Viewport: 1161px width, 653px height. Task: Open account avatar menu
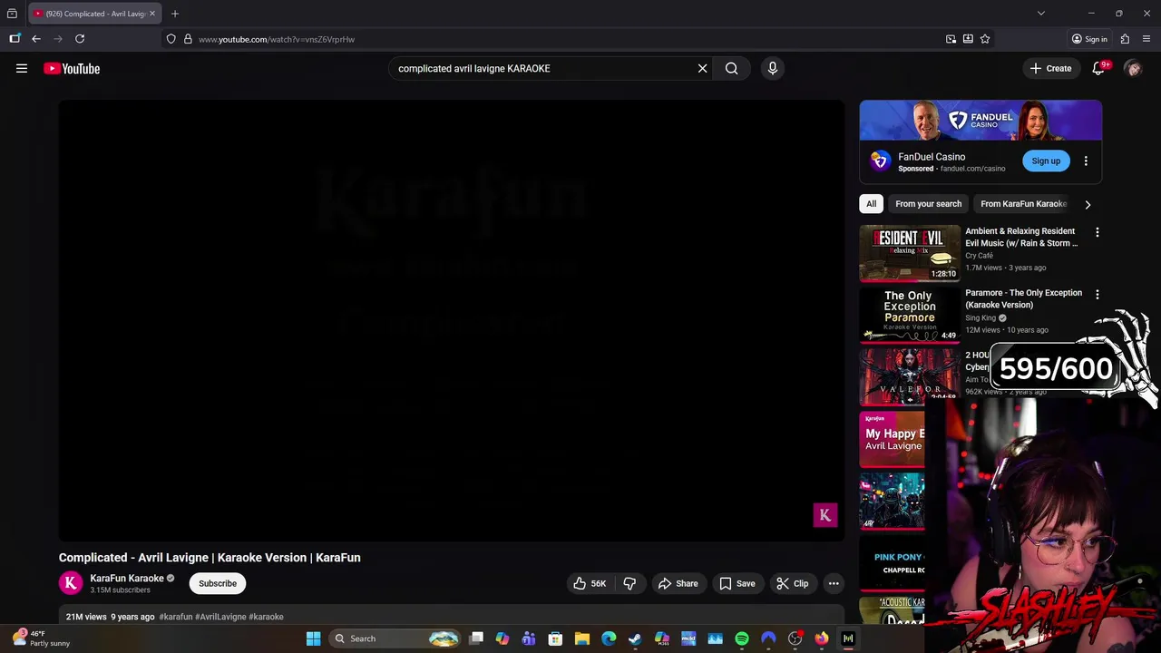[x=1133, y=68]
